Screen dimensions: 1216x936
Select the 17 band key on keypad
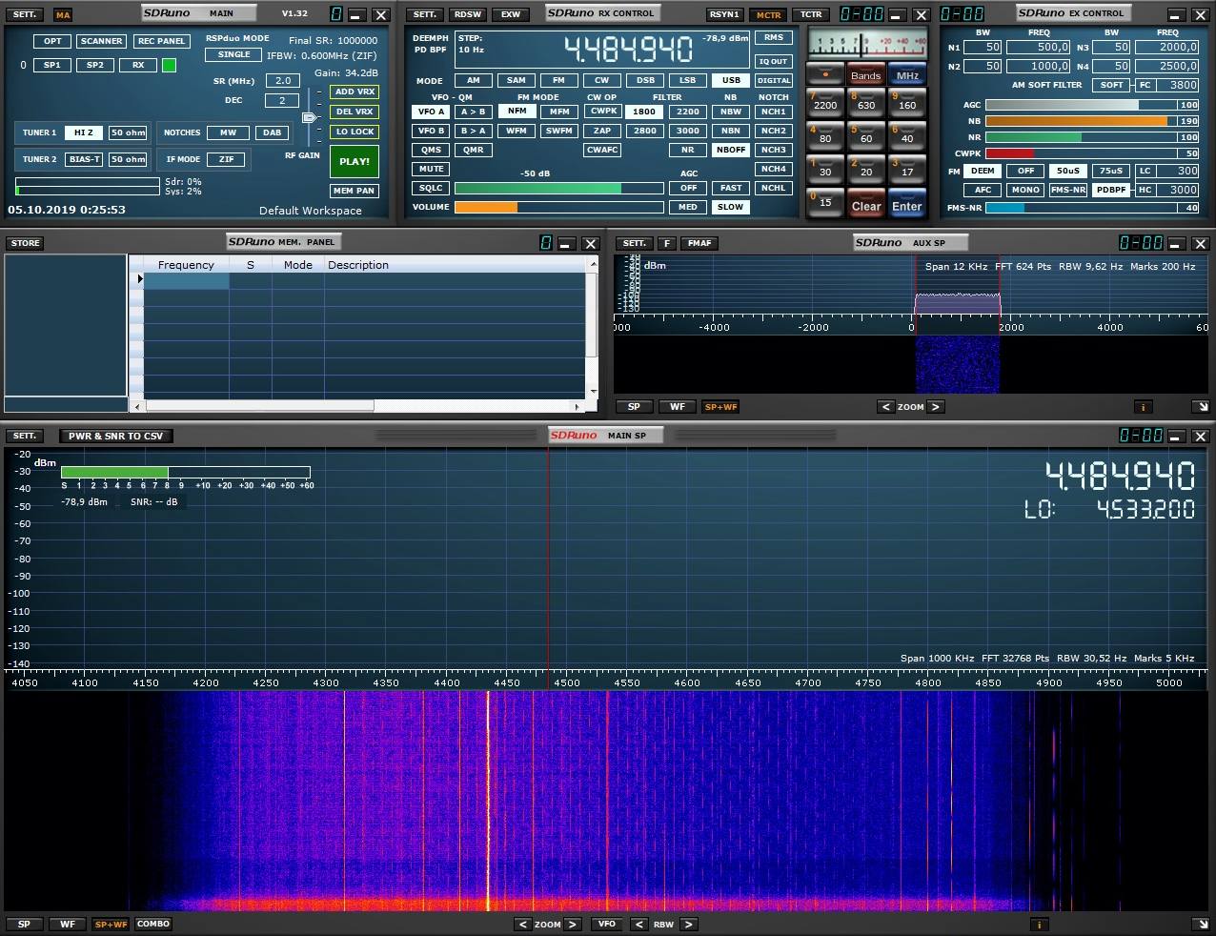(906, 170)
